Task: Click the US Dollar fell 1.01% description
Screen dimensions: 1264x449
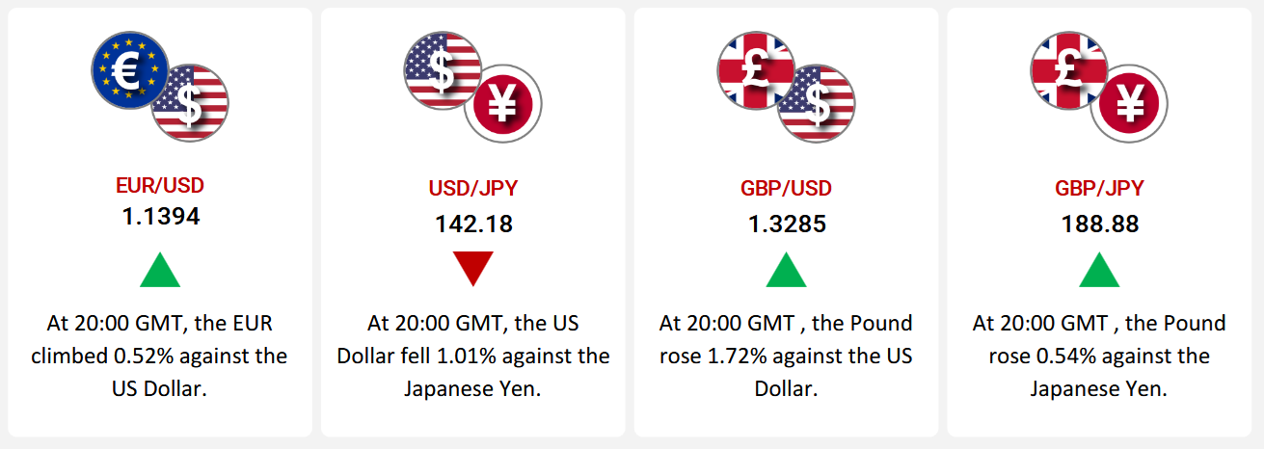Action: click(472, 357)
